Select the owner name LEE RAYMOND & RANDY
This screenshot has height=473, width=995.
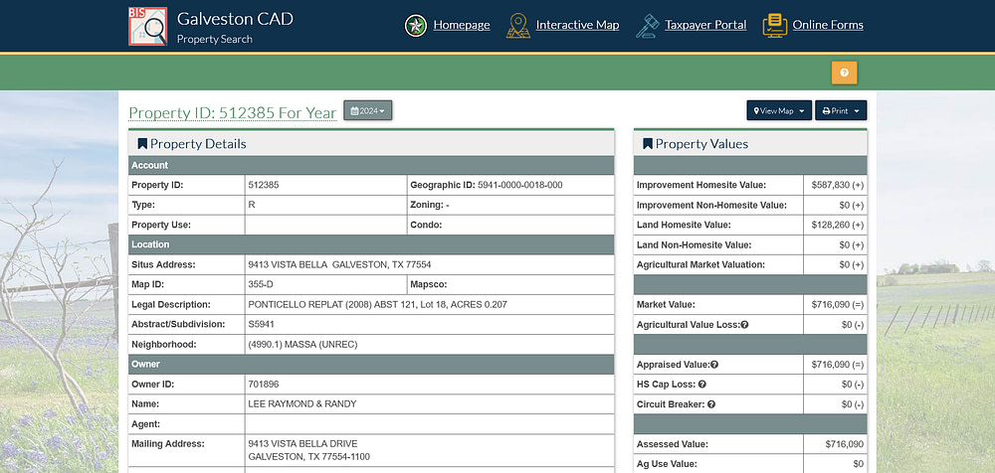tap(302, 403)
